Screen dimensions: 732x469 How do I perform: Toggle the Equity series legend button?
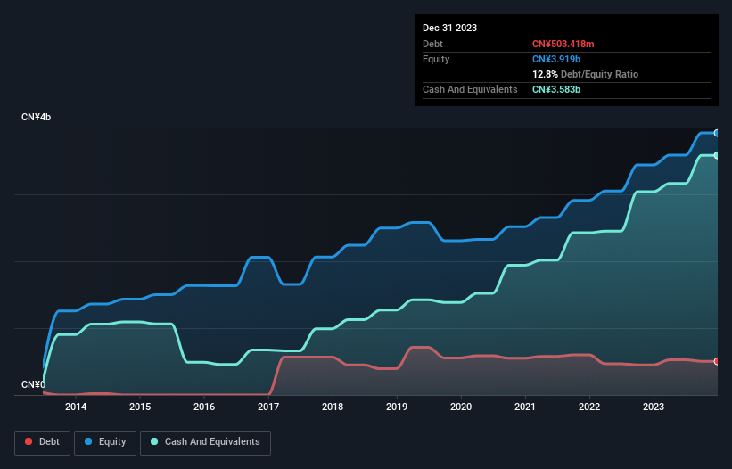(x=105, y=442)
